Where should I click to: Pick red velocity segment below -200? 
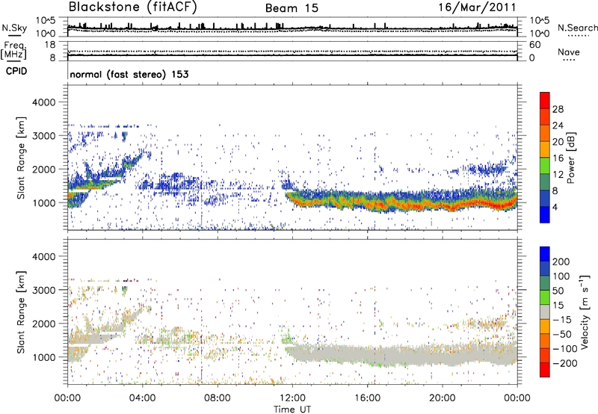pos(545,370)
